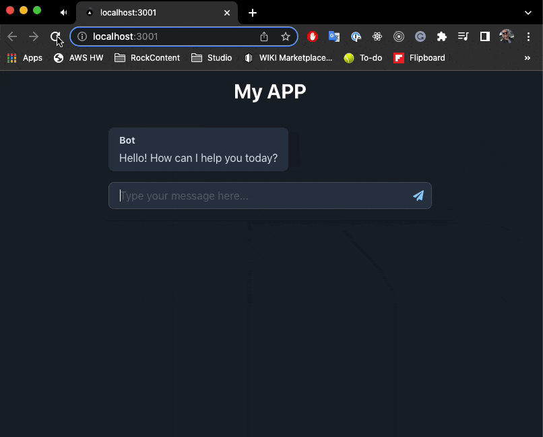Select the localhost:3001 tab
543x437 pixels.
pos(156,13)
